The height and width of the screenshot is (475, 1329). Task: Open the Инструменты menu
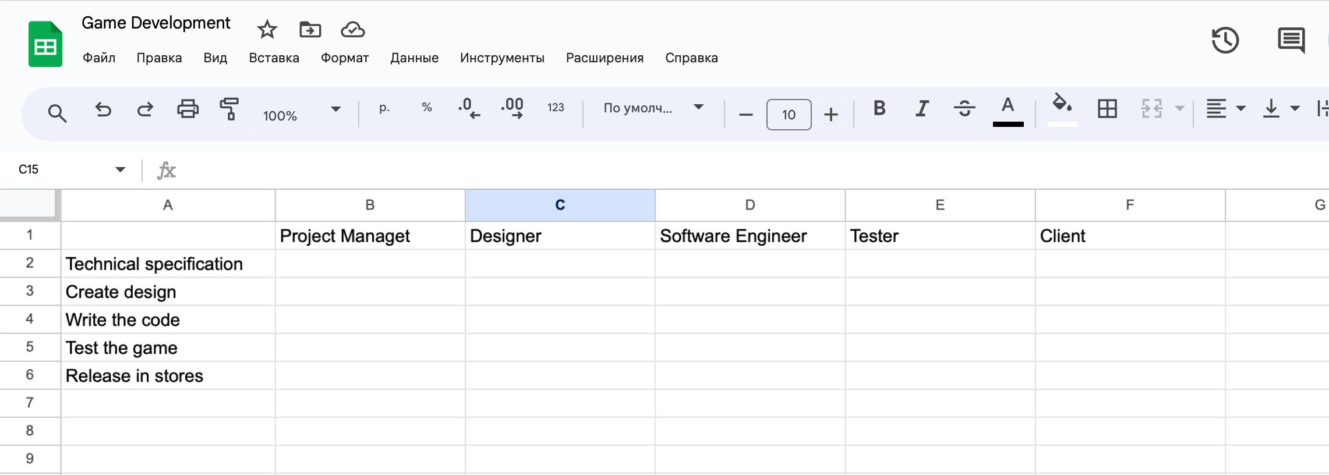pyautogui.click(x=502, y=58)
